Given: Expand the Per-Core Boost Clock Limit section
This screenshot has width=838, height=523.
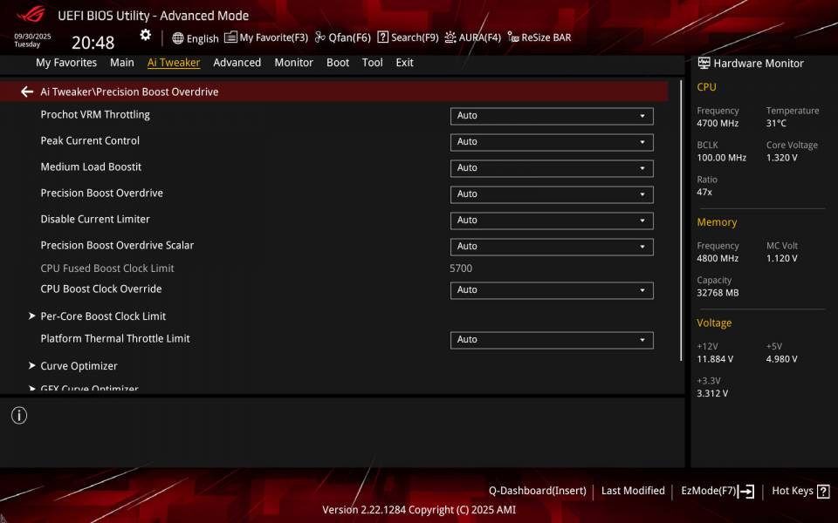Looking at the screenshot, I should 102,316.
